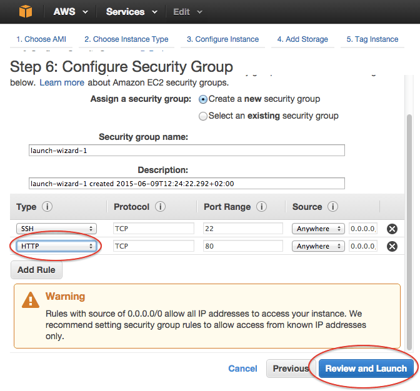This screenshot has width=420, height=391.
Task: Go to 2. Choose Instance Type tab
Action: click(x=126, y=39)
